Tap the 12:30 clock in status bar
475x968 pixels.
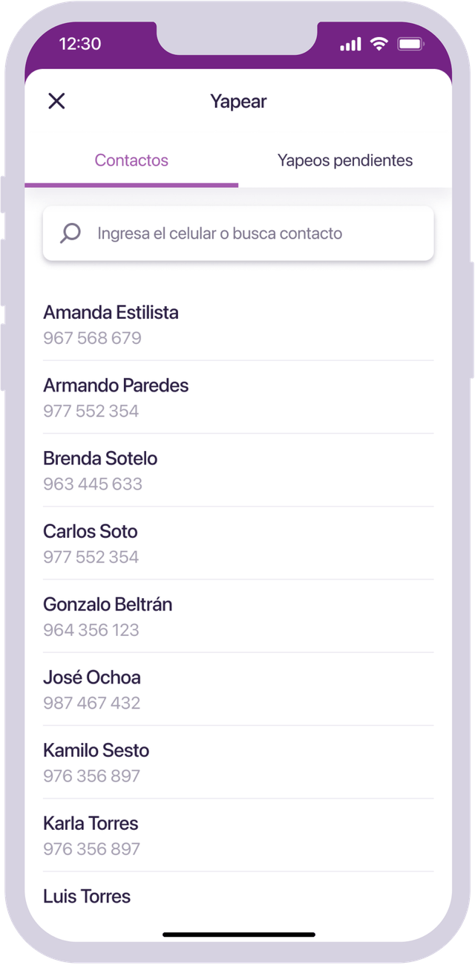click(x=80, y=44)
